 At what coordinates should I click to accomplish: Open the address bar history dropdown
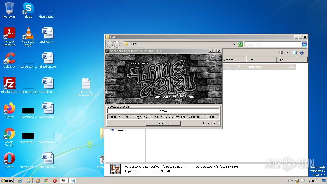tap(234, 44)
